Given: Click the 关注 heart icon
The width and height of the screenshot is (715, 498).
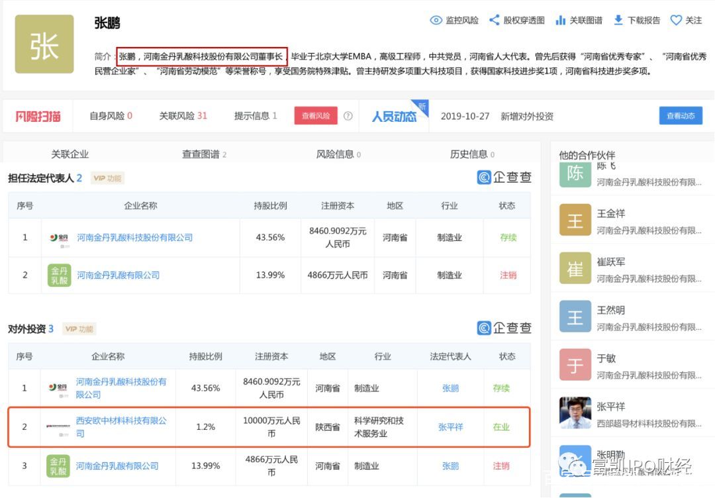Looking at the screenshot, I should click(676, 20).
